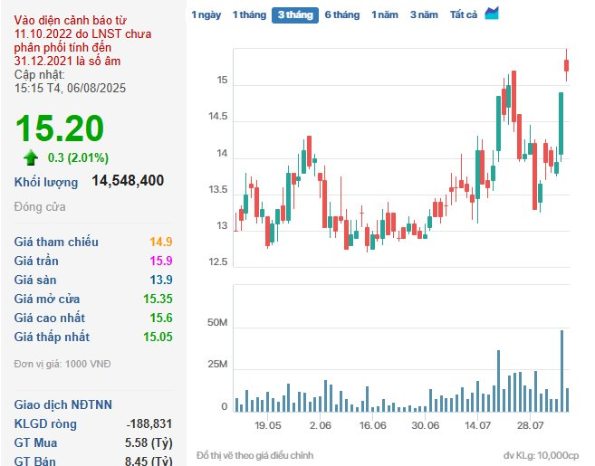Switch to the 1 ngày range
The image size is (595, 466).
(x=206, y=15)
